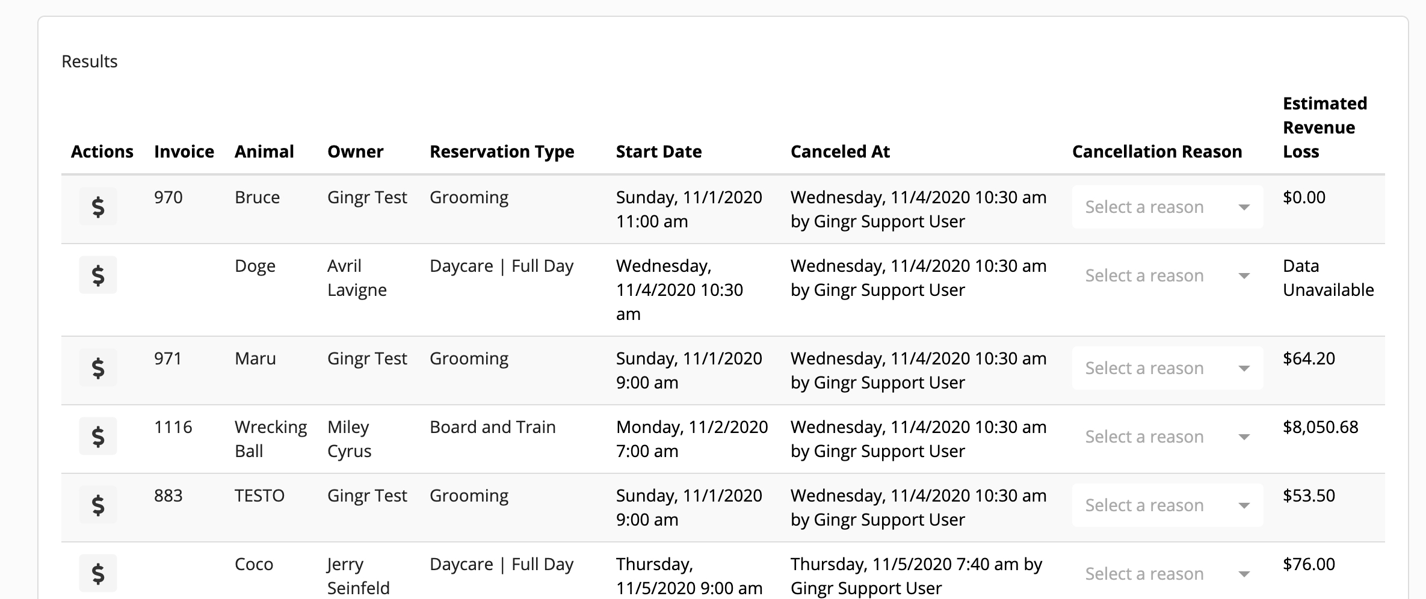Click the dollar icon on Maru's grooming row
This screenshot has width=1426, height=599.
[x=97, y=367]
